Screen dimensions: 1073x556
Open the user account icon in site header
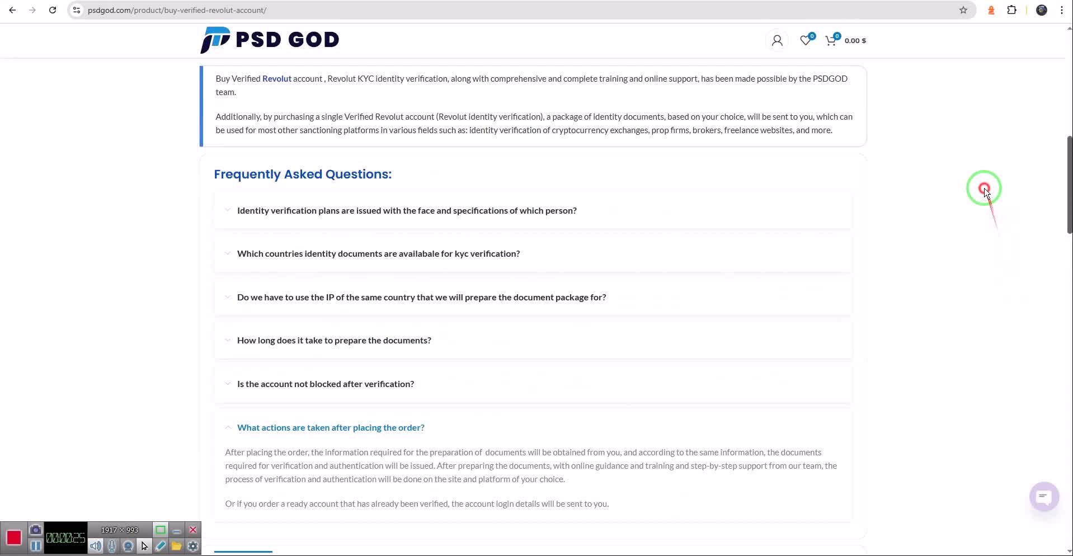(x=776, y=40)
